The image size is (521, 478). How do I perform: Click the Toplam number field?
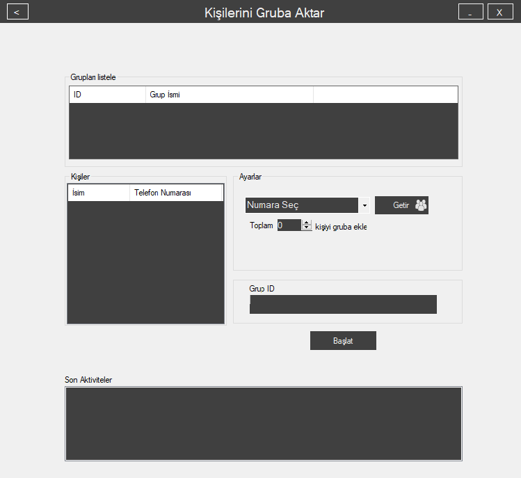click(289, 225)
